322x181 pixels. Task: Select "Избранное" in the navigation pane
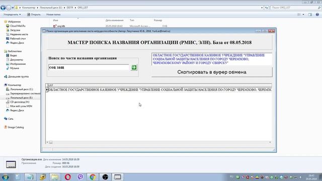(x=14, y=22)
